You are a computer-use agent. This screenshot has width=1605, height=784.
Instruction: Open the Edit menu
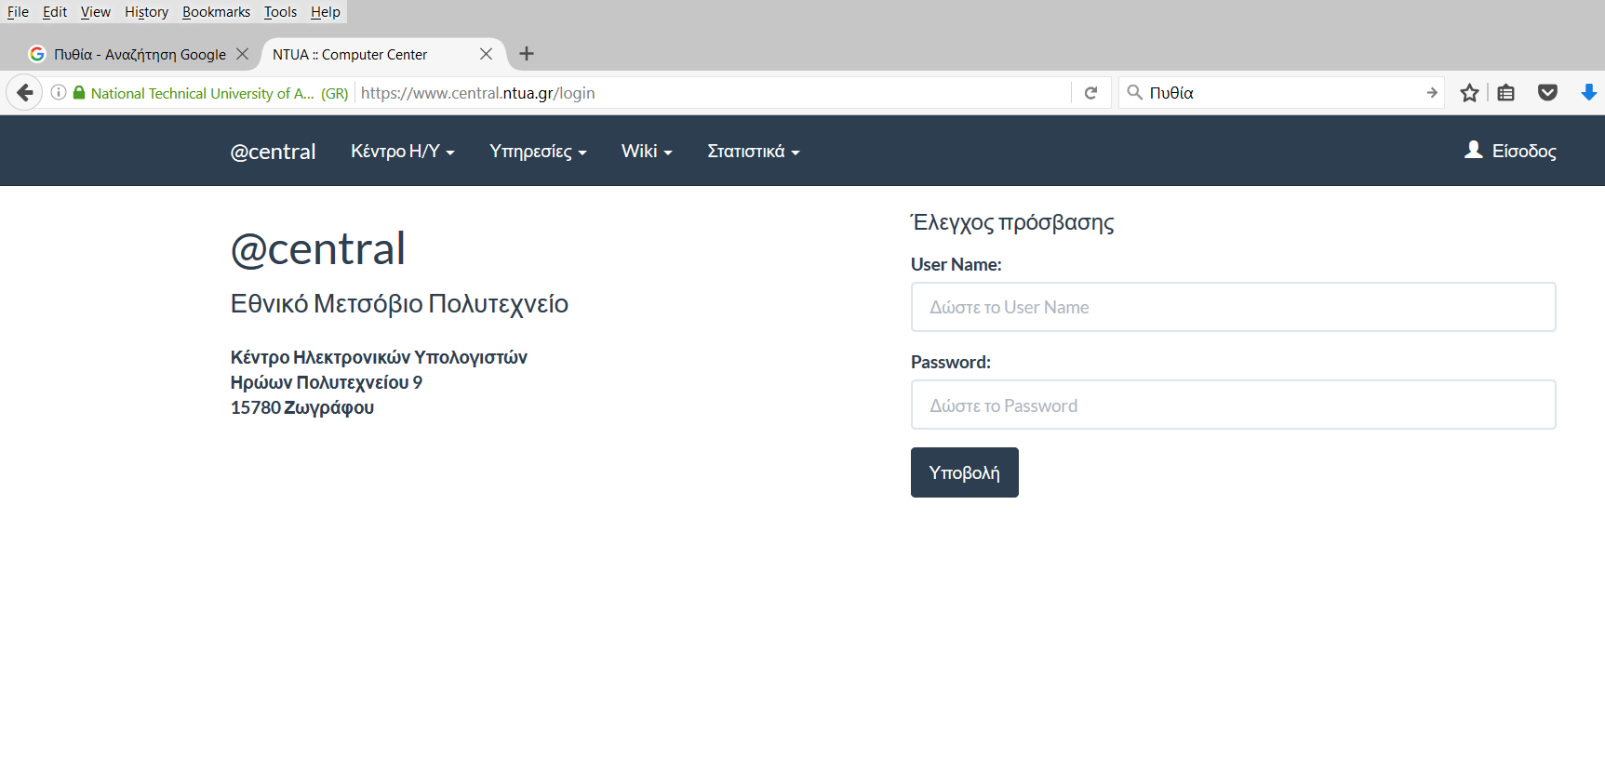(55, 12)
